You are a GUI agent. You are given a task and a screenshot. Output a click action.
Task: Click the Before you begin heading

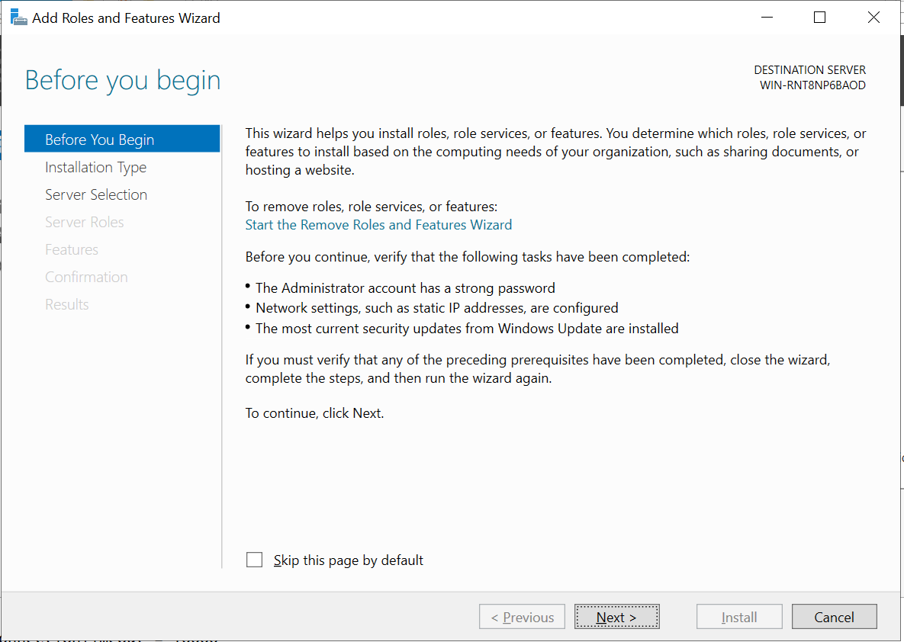(123, 80)
